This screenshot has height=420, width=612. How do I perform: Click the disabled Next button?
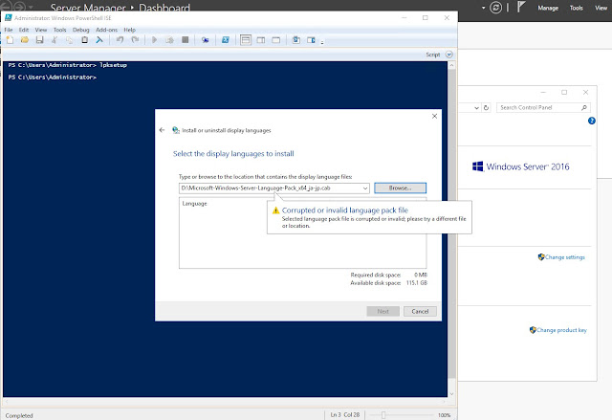382,311
